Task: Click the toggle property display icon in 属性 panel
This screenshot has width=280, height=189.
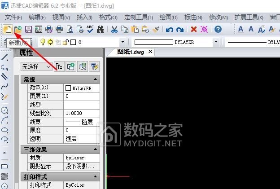Action: coord(59,66)
